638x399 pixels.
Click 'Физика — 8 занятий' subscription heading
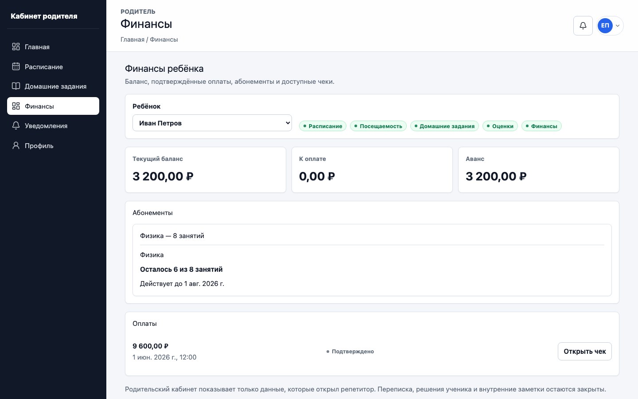point(172,236)
